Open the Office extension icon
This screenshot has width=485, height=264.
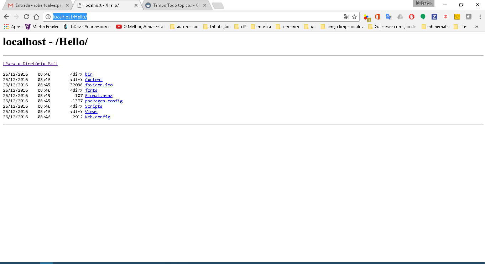377,17
